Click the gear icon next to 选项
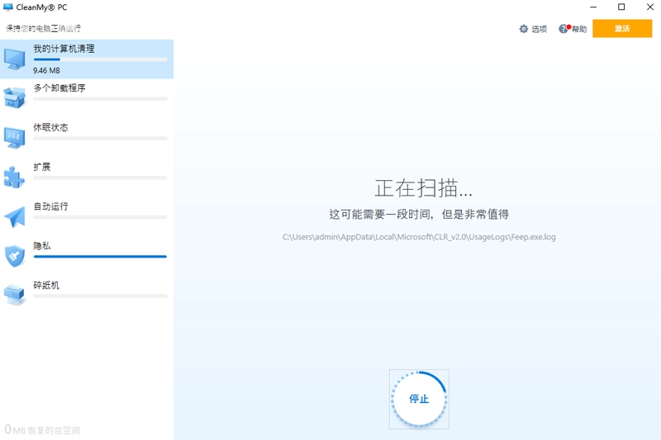The height and width of the screenshot is (440, 661). tap(524, 29)
